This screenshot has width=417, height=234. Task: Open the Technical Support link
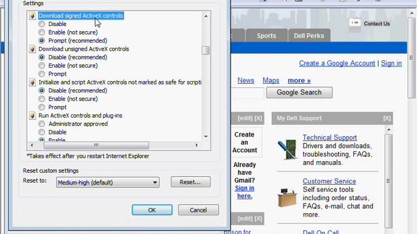(x=330, y=137)
